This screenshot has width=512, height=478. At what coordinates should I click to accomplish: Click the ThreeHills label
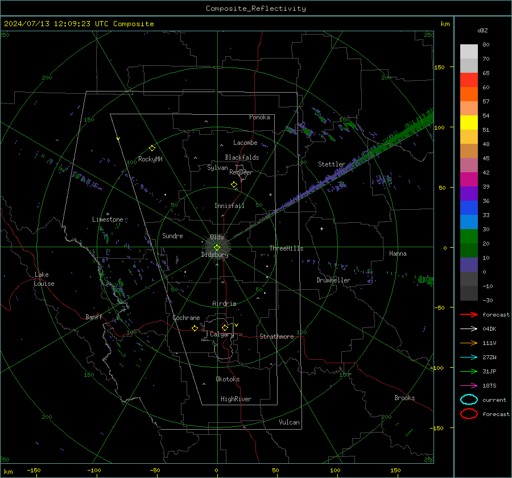[286, 248]
